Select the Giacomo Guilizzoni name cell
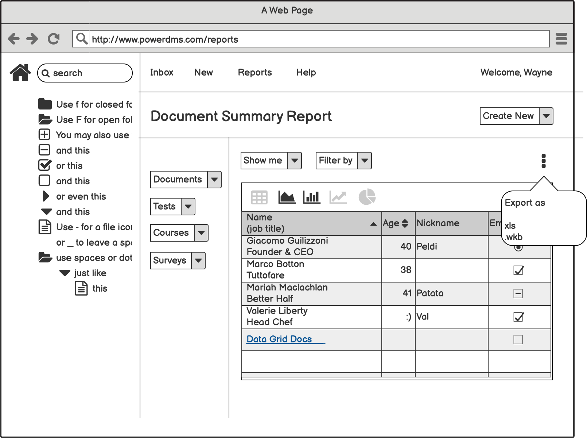The height and width of the screenshot is (438, 587). pyautogui.click(x=312, y=247)
